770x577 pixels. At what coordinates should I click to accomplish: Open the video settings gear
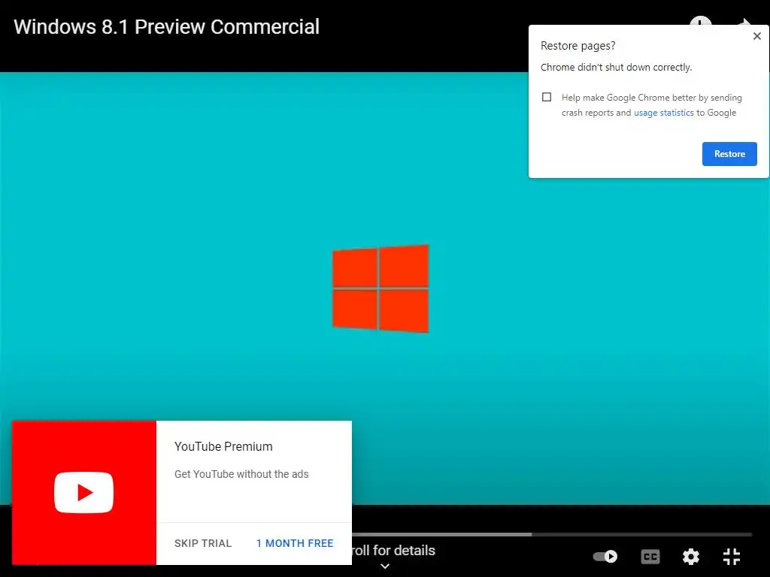point(691,557)
